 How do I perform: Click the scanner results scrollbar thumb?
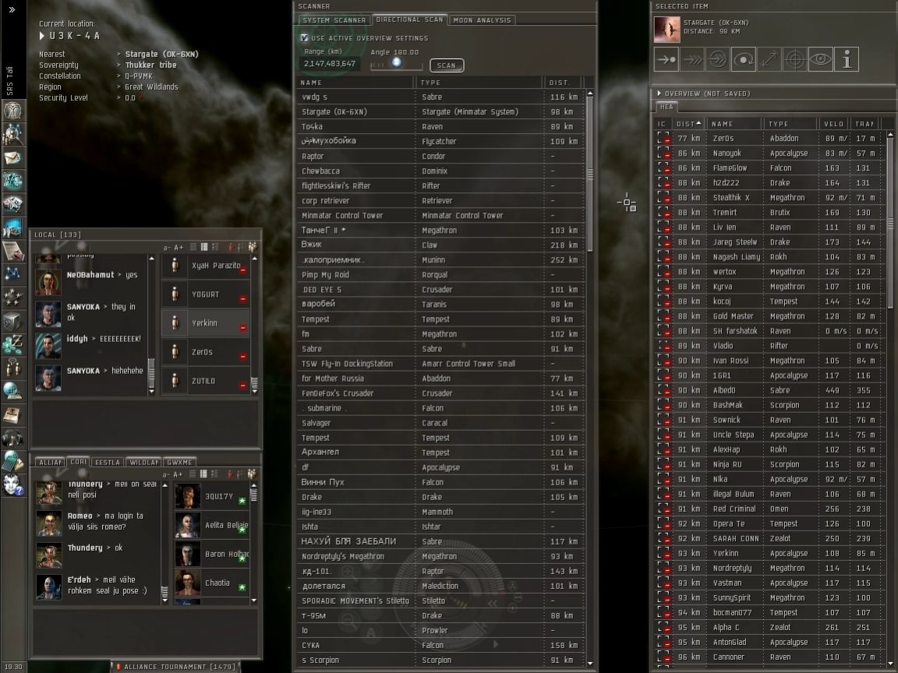[x=590, y=173]
